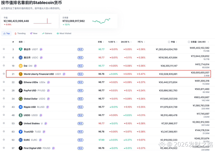This screenshot has height=151, width=215.
Task: Open the 市值 market cap summary card
Action: [x=30, y=21]
